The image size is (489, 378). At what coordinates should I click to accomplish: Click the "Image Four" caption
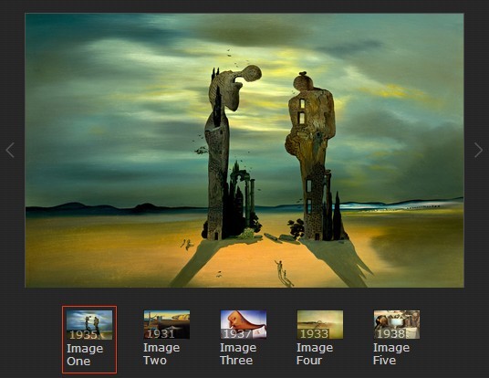point(315,354)
